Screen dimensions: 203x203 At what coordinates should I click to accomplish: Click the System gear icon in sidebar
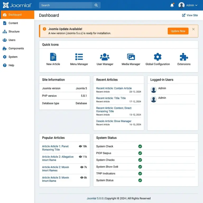pyautogui.click(x=5, y=57)
